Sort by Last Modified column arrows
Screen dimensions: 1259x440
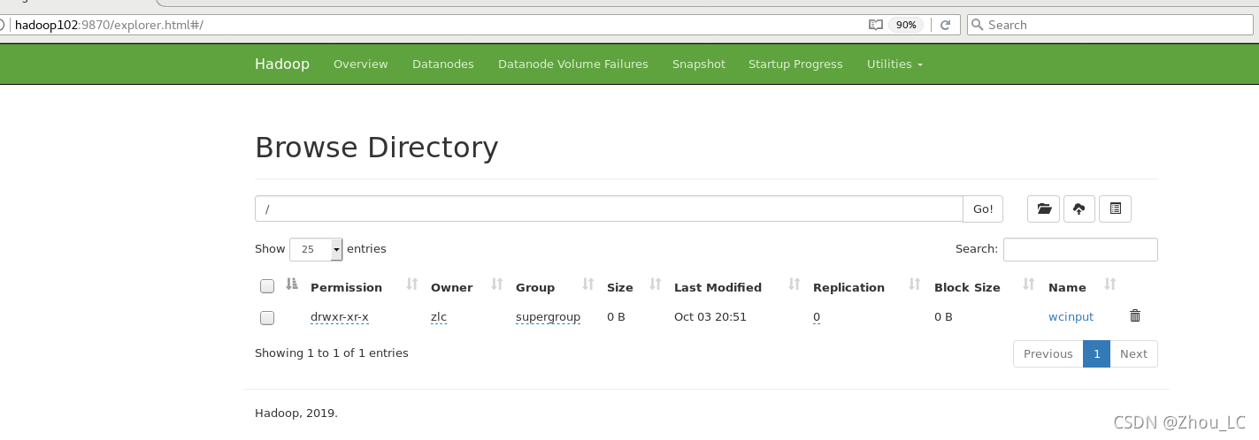pyautogui.click(x=795, y=284)
